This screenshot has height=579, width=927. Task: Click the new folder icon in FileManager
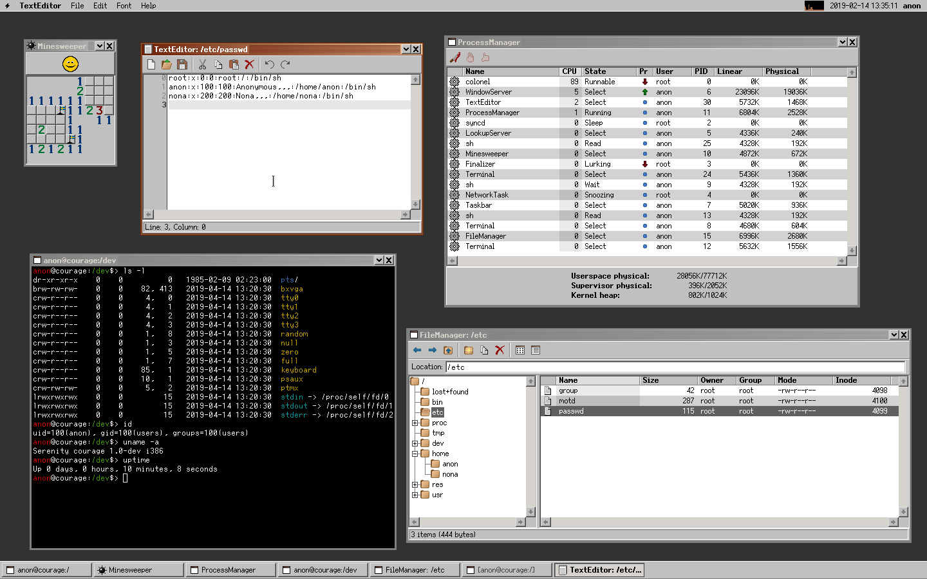tap(469, 351)
